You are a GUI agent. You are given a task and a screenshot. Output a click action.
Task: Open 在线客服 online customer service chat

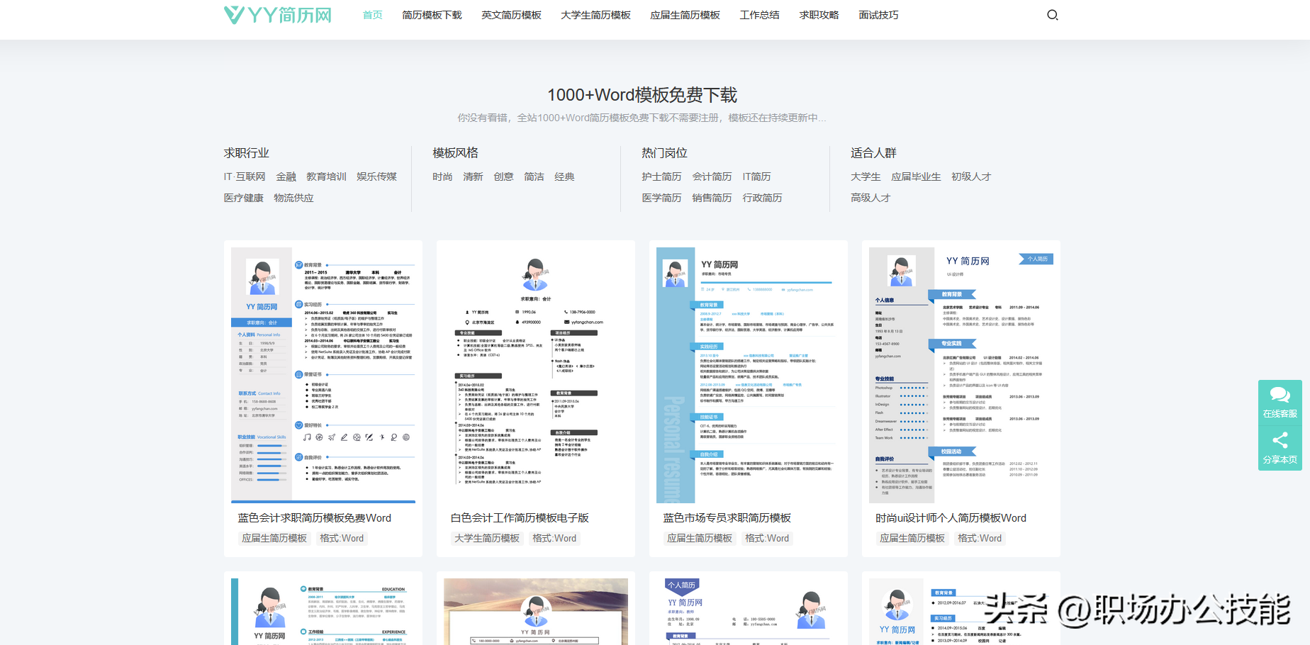[x=1280, y=403]
